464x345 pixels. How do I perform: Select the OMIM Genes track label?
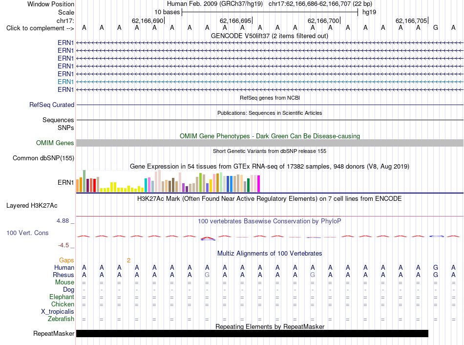[55, 143]
